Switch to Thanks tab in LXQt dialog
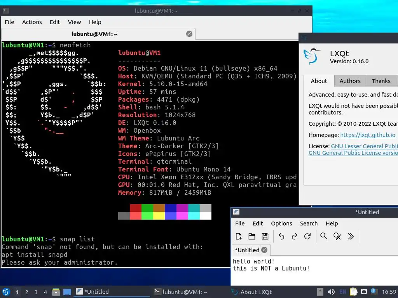 (381, 81)
